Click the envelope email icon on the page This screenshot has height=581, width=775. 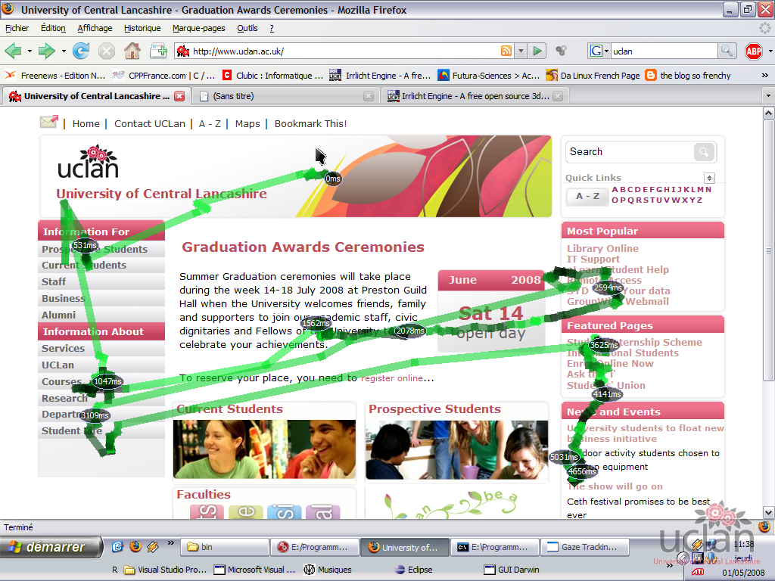[49, 122]
